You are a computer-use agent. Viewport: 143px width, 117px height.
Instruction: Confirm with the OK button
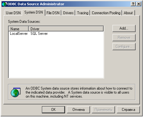point(53,110)
